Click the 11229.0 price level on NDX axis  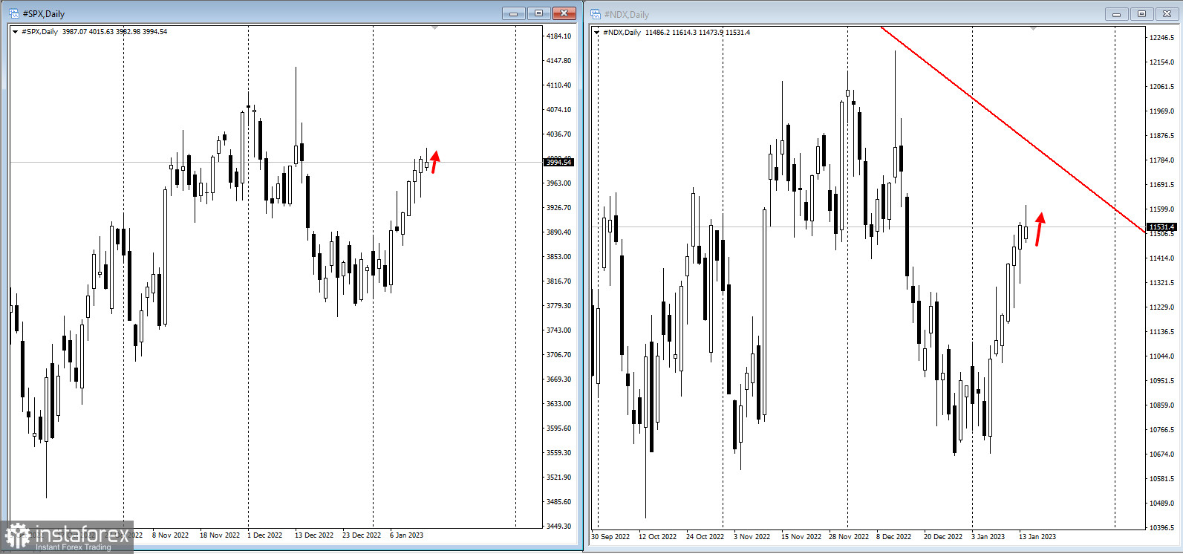(x=1162, y=307)
